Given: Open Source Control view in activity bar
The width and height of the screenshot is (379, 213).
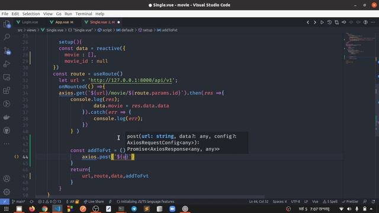Looking at the screenshot, I should (x=7, y=51).
